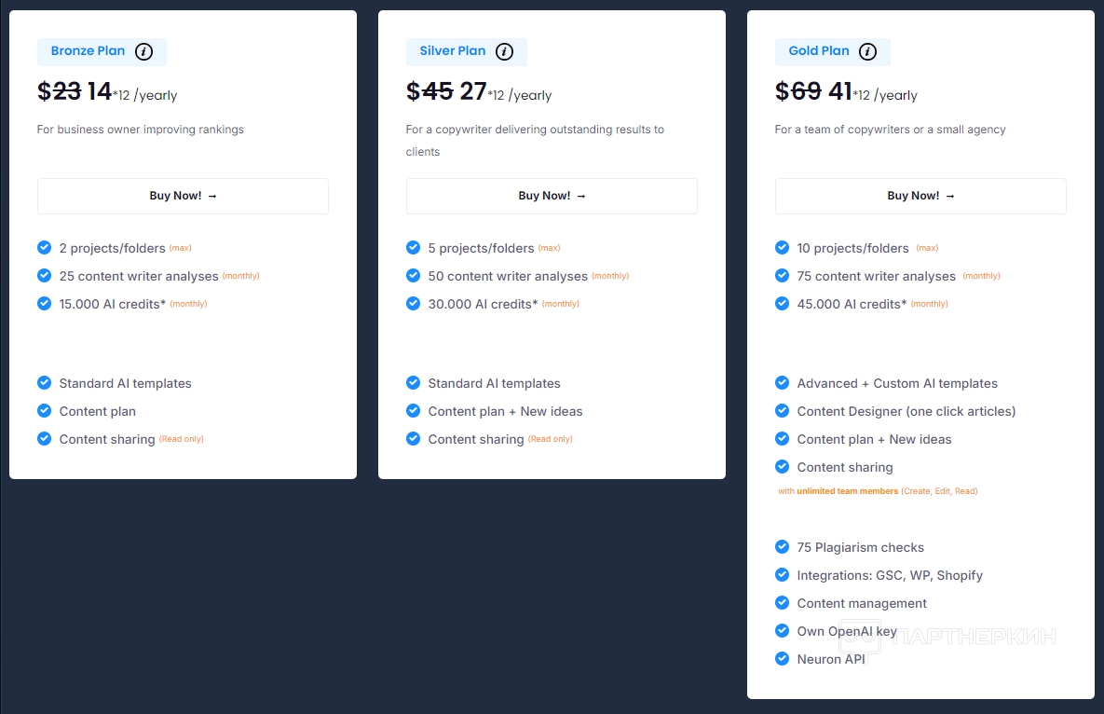Click checkmark beside Content plan + New ideas in Silver
The image size is (1104, 714).
point(413,411)
